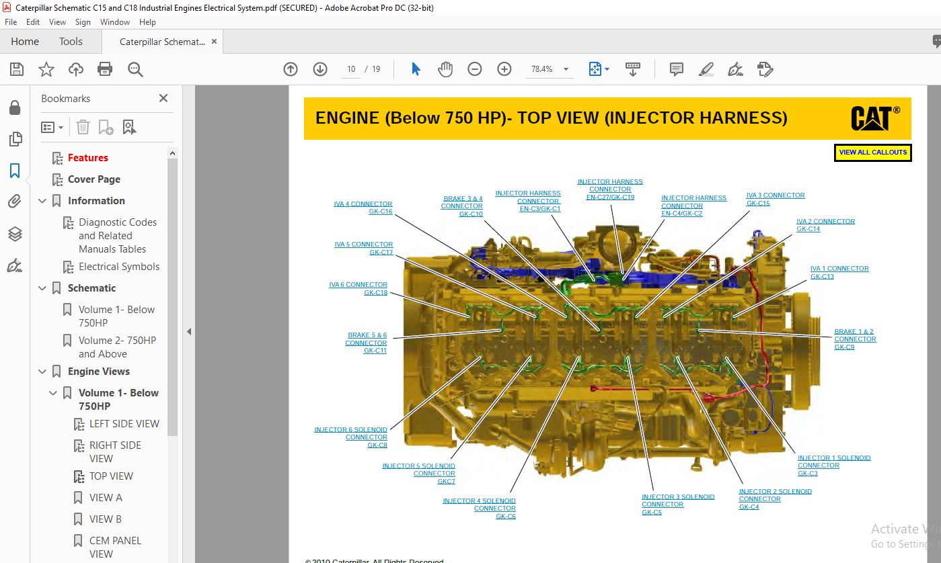Close the Bookmarks panel
941x563 pixels.
point(163,98)
